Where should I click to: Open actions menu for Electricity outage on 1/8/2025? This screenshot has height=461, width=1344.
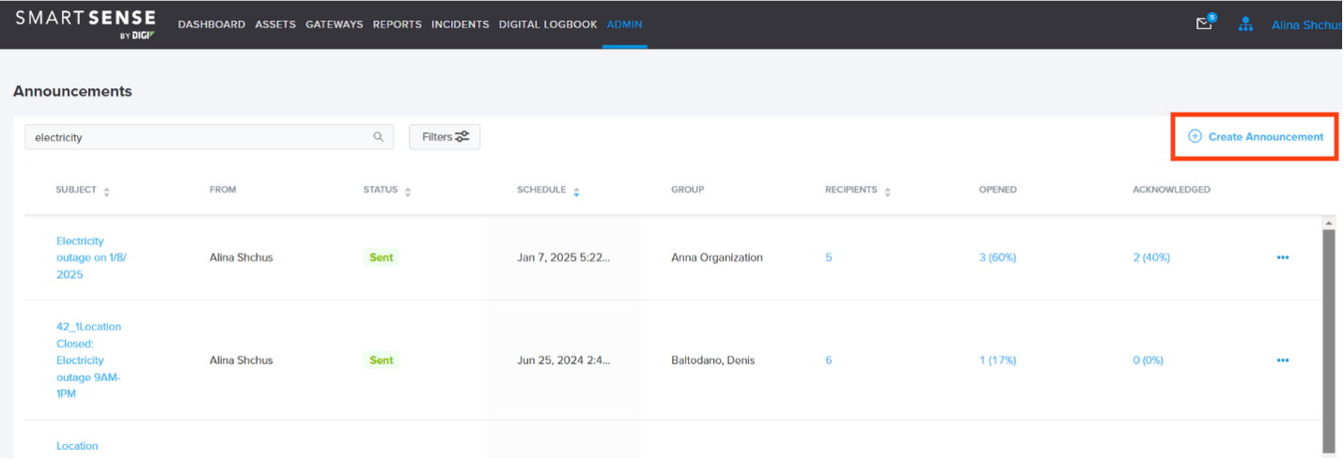click(1283, 257)
